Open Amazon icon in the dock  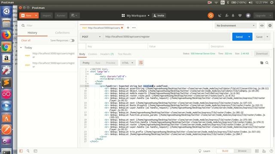[6, 59]
